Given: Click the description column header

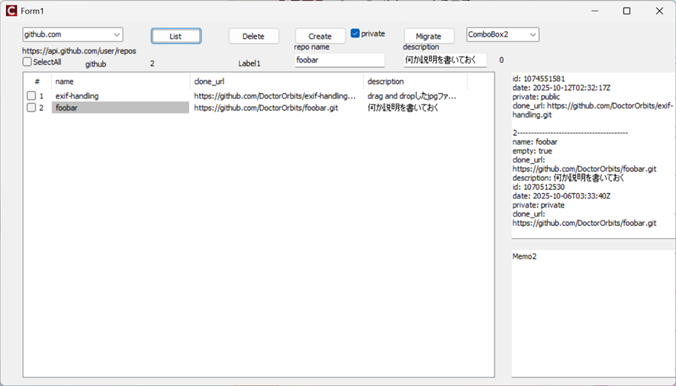Looking at the screenshot, I should (x=415, y=82).
